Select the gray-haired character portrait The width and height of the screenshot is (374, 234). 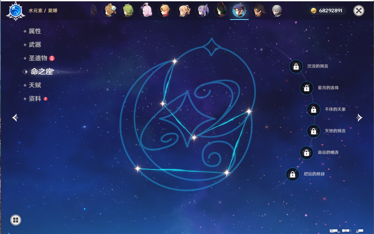click(x=277, y=11)
